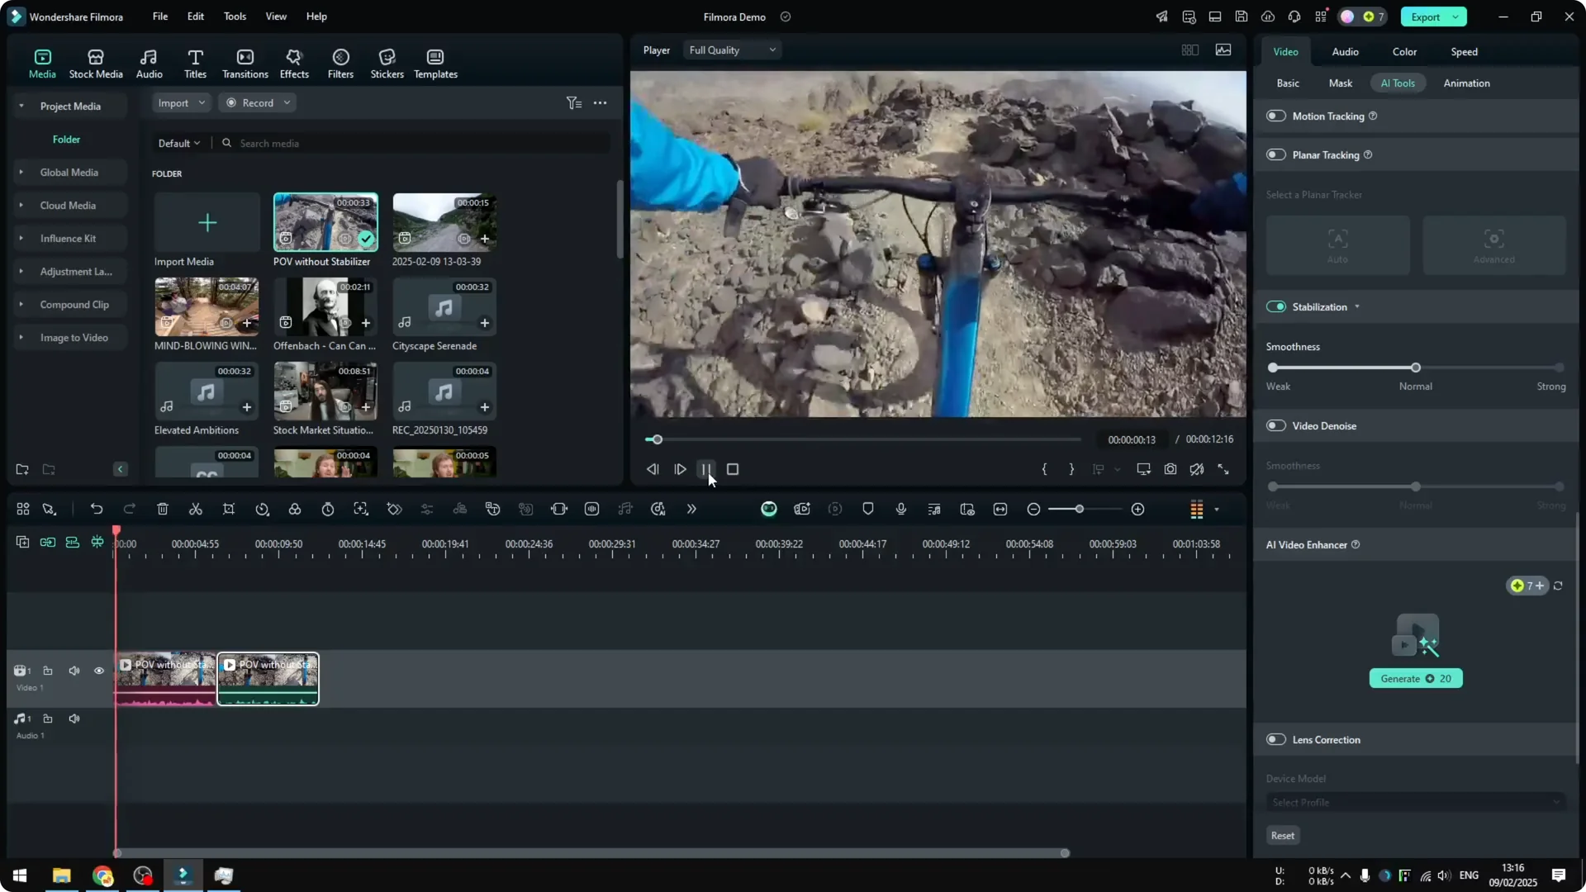Hide the Video 1 track
This screenshot has width=1586, height=892.
click(98, 671)
